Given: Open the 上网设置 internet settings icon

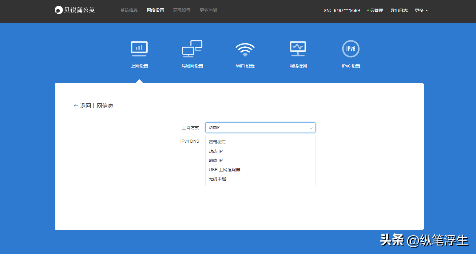Looking at the screenshot, I should coord(139,49).
